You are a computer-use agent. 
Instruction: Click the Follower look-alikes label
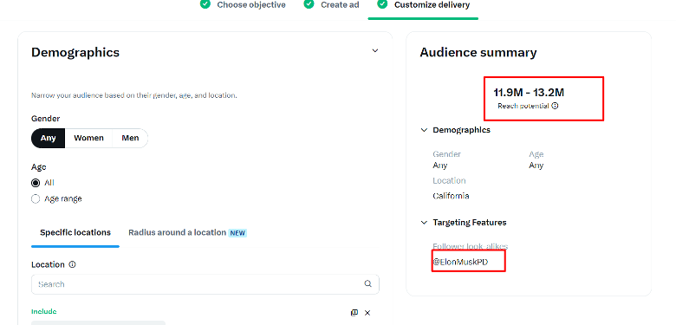point(471,246)
